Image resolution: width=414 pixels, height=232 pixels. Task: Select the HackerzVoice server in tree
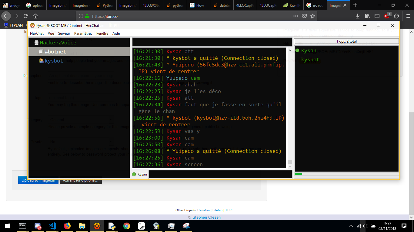pos(58,43)
